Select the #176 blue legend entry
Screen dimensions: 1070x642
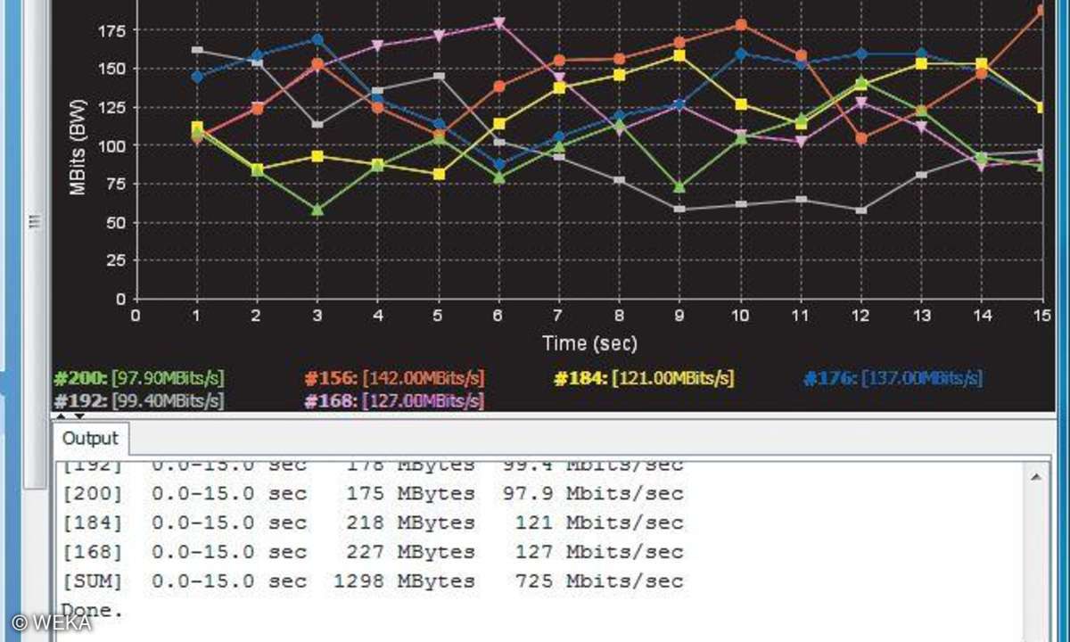893,379
